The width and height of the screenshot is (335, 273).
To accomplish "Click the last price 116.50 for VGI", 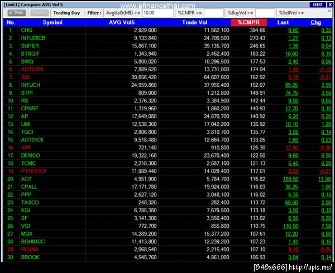I will pyautogui.click(x=290, y=226).
